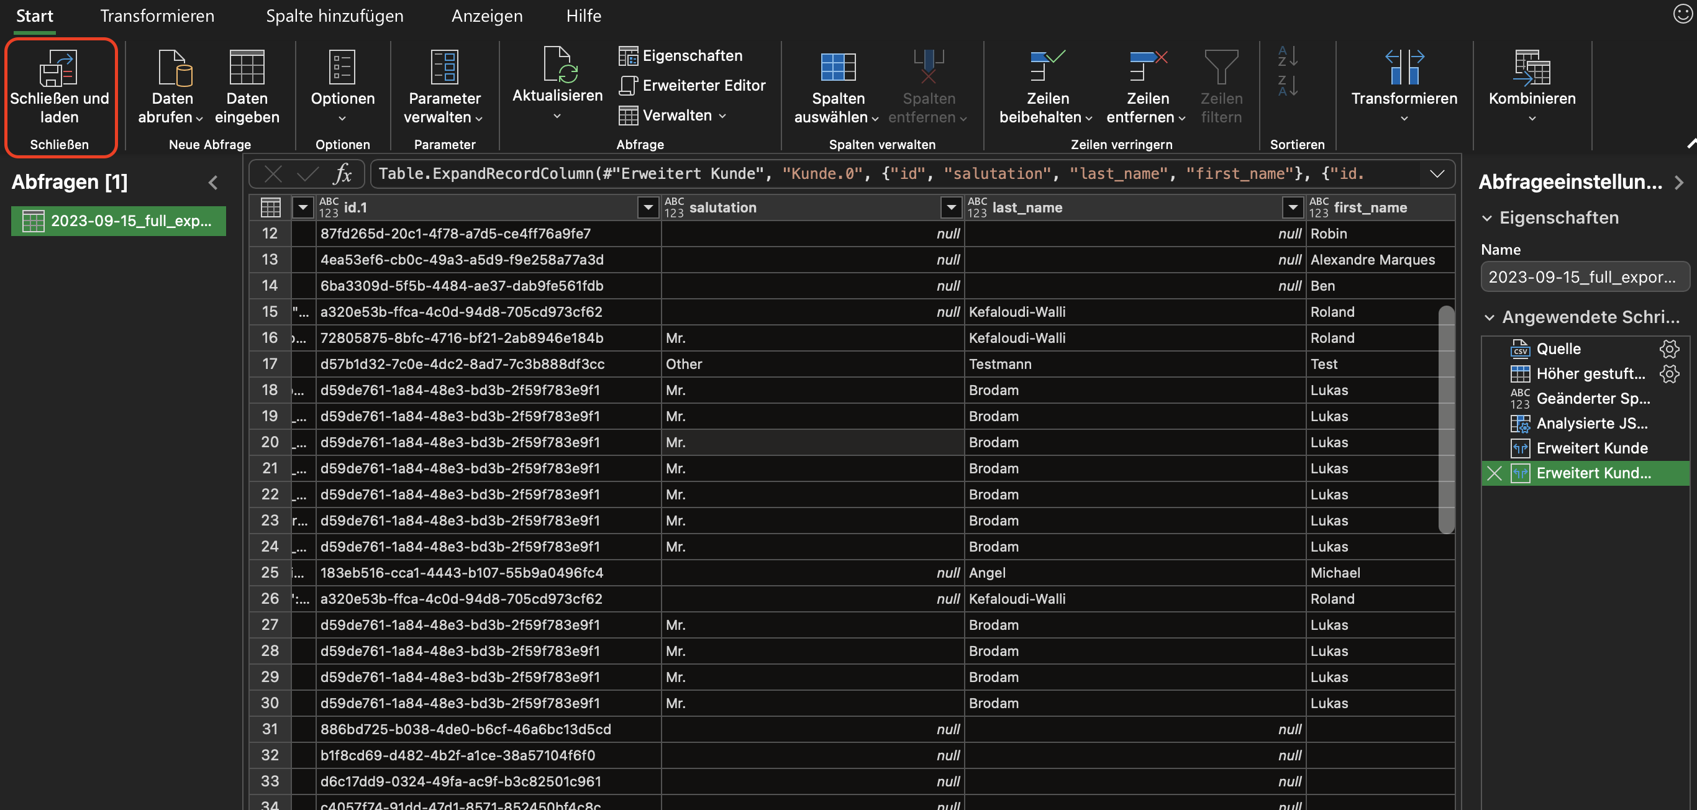Viewport: 1697px width, 810px height.
Task: Open the Daten abrufen menu
Action: [x=171, y=87]
